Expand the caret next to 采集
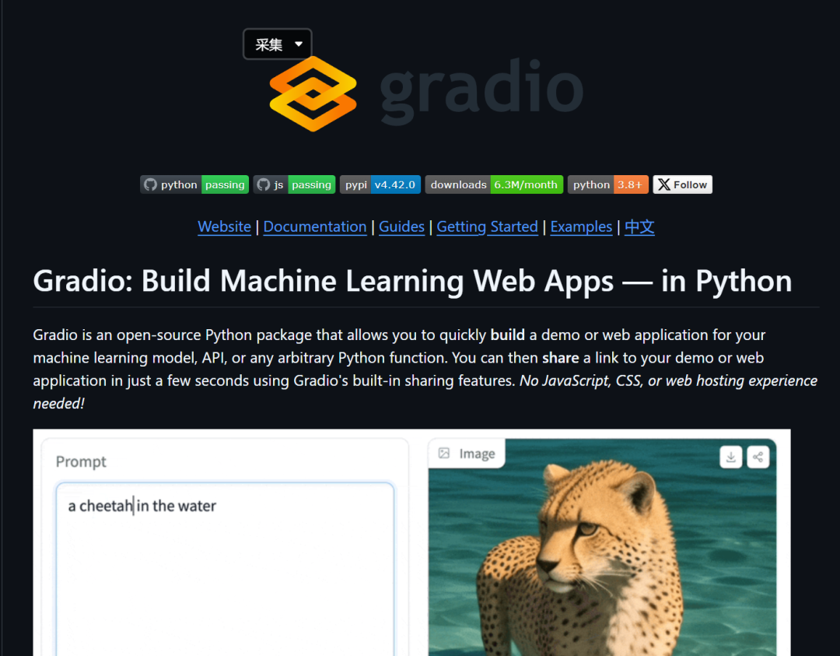The image size is (840, 656). click(297, 44)
